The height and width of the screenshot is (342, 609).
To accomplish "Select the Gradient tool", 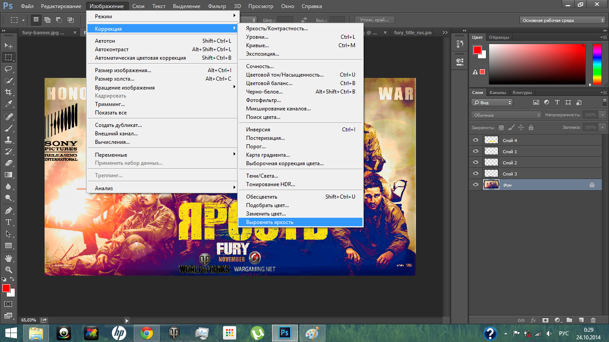I will click(x=8, y=175).
